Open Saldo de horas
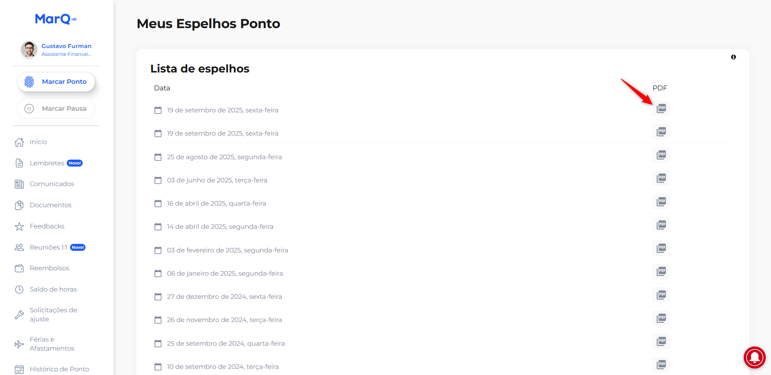Viewport: 771px width, 375px height. (53, 289)
